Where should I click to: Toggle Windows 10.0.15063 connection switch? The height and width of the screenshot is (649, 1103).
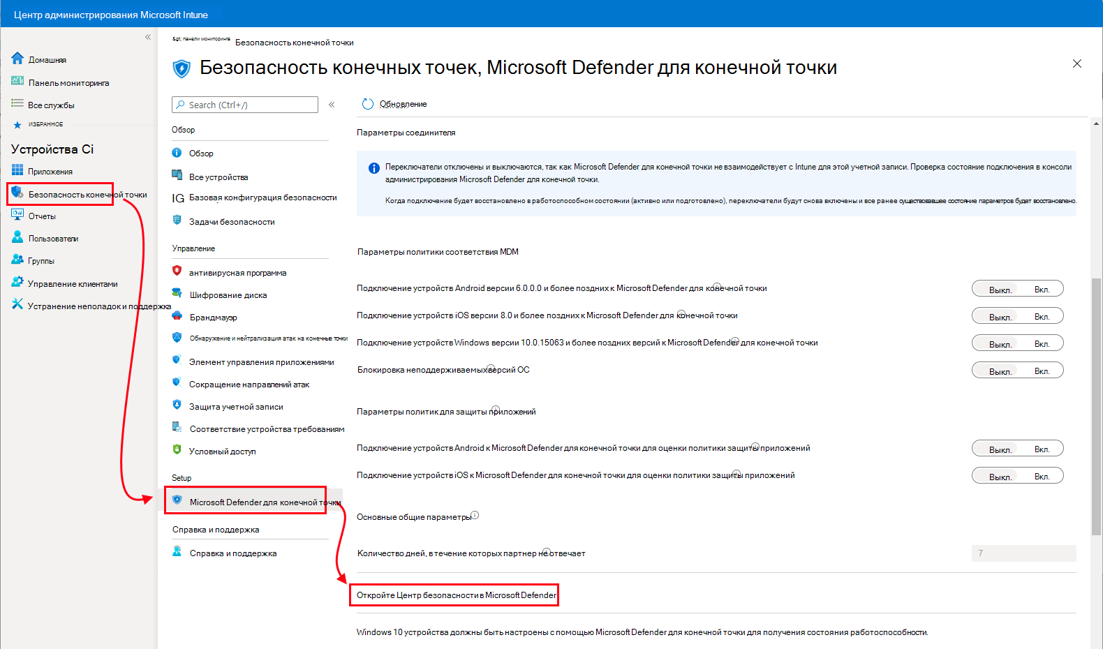click(1017, 343)
